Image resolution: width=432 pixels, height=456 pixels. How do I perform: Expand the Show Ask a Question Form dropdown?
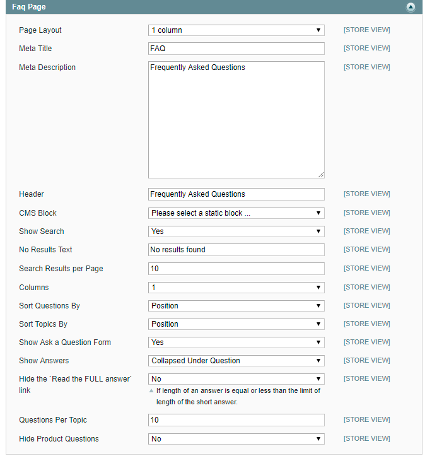236,342
